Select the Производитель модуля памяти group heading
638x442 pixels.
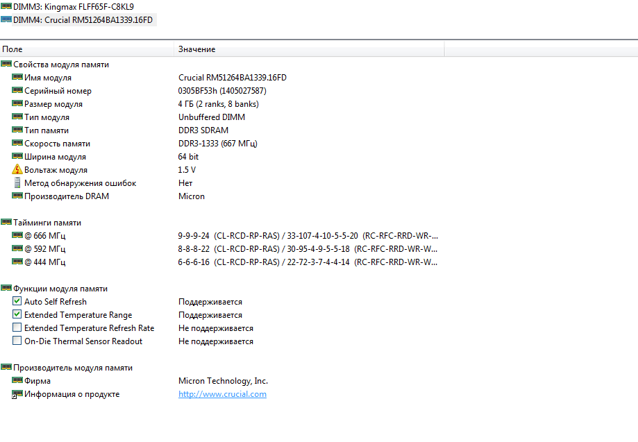pos(73,368)
